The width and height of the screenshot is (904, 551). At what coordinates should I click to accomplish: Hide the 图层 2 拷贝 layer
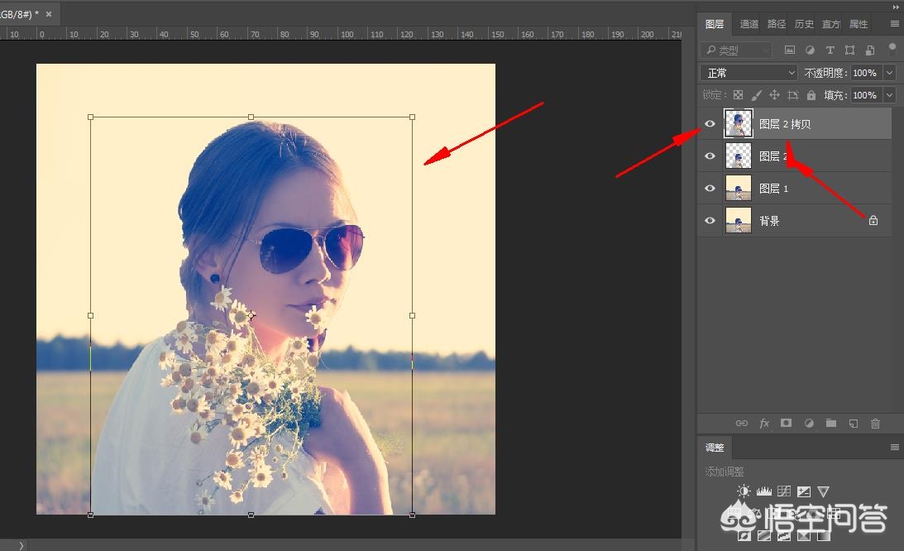coord(710,124)
